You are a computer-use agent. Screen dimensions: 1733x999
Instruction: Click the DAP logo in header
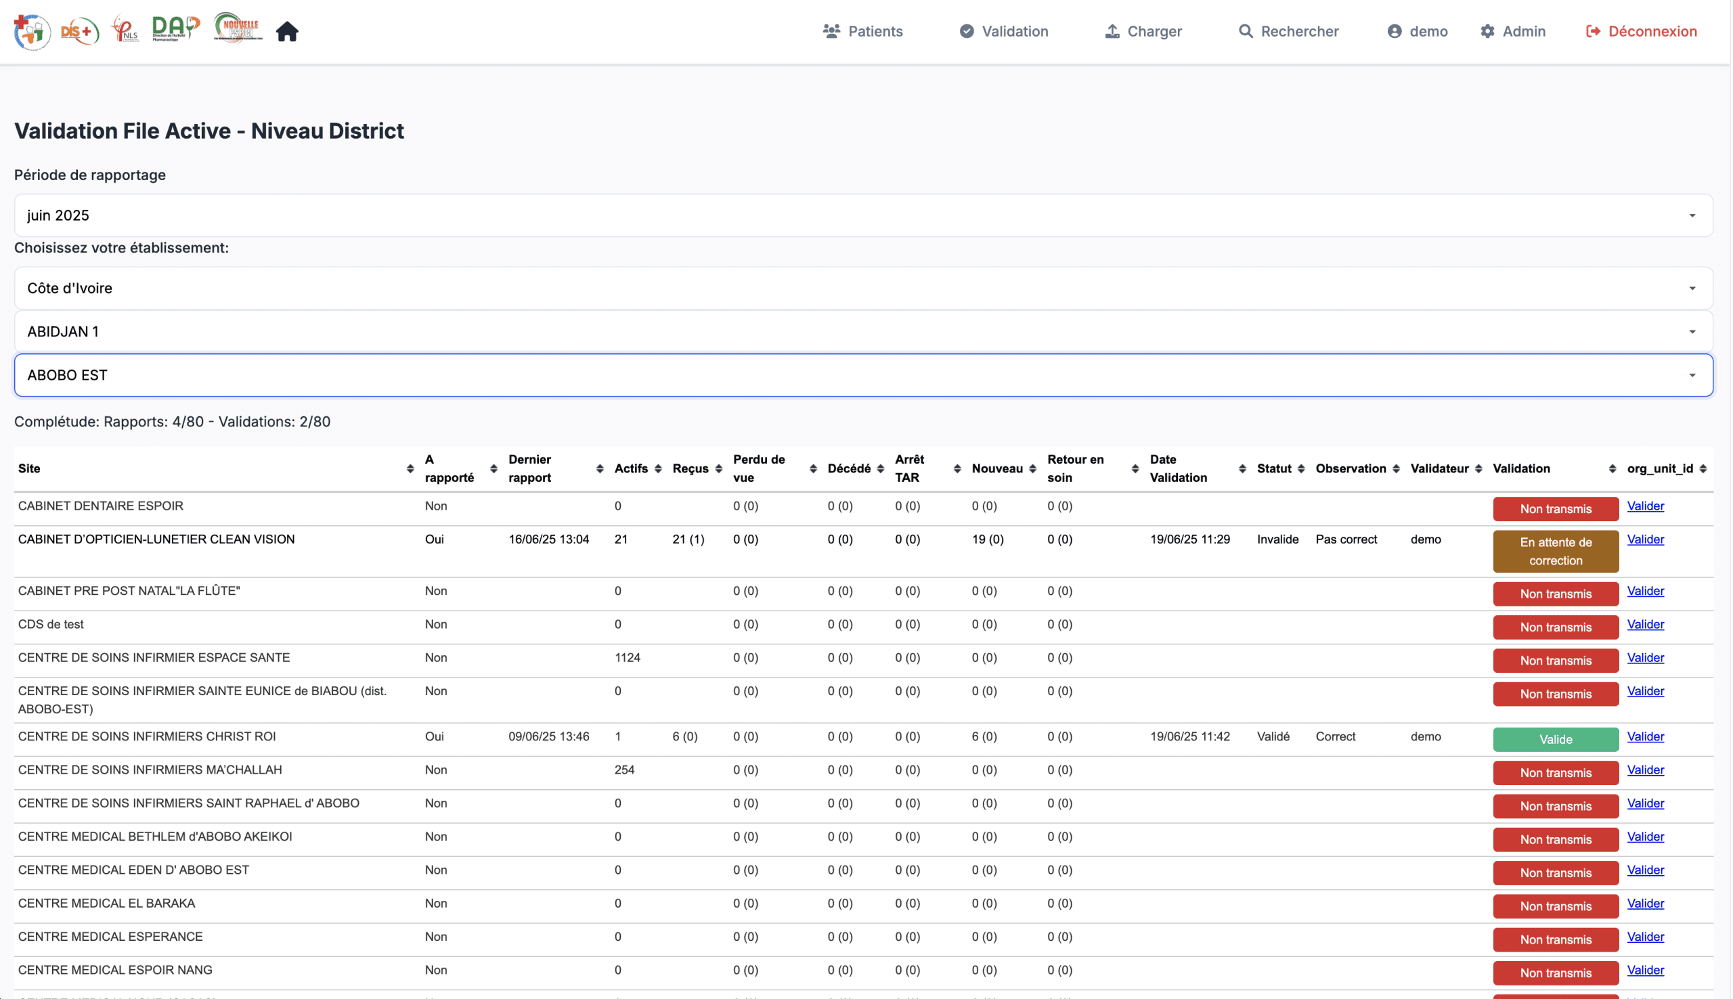click(175, 29)
